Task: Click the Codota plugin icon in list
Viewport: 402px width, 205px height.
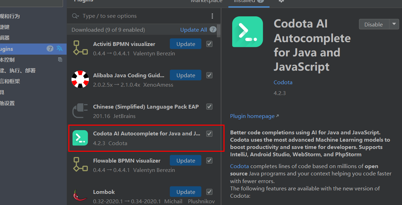Action: click(80, 138)
